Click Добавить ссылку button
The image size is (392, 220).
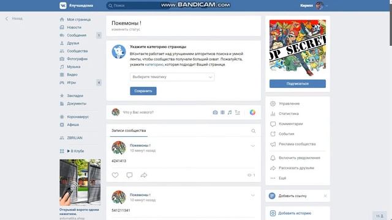[x=293, y=196]
